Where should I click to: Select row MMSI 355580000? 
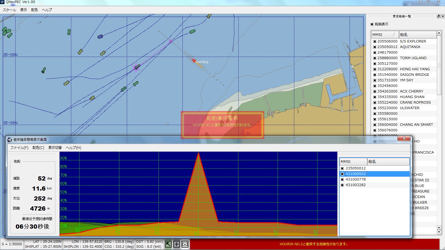(404, 114)
